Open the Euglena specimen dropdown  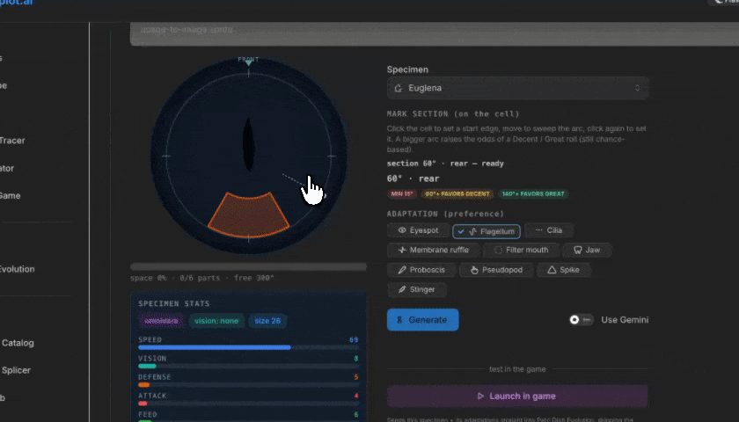517,88
